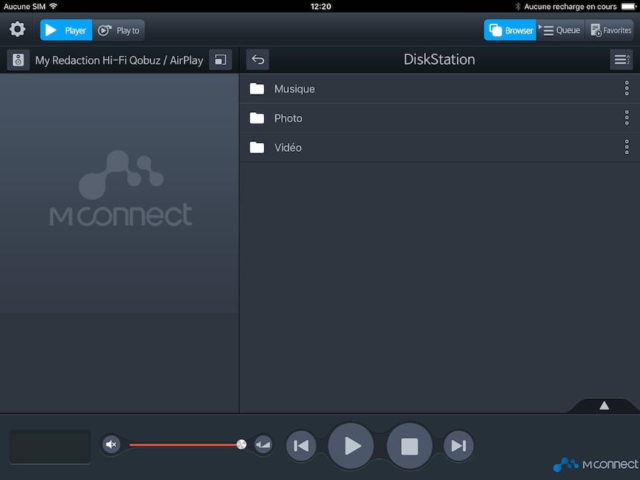This screenshot has height=480, width=640.
Task: Click the expand view icon next to AirPlay
Action: point(220,60)
